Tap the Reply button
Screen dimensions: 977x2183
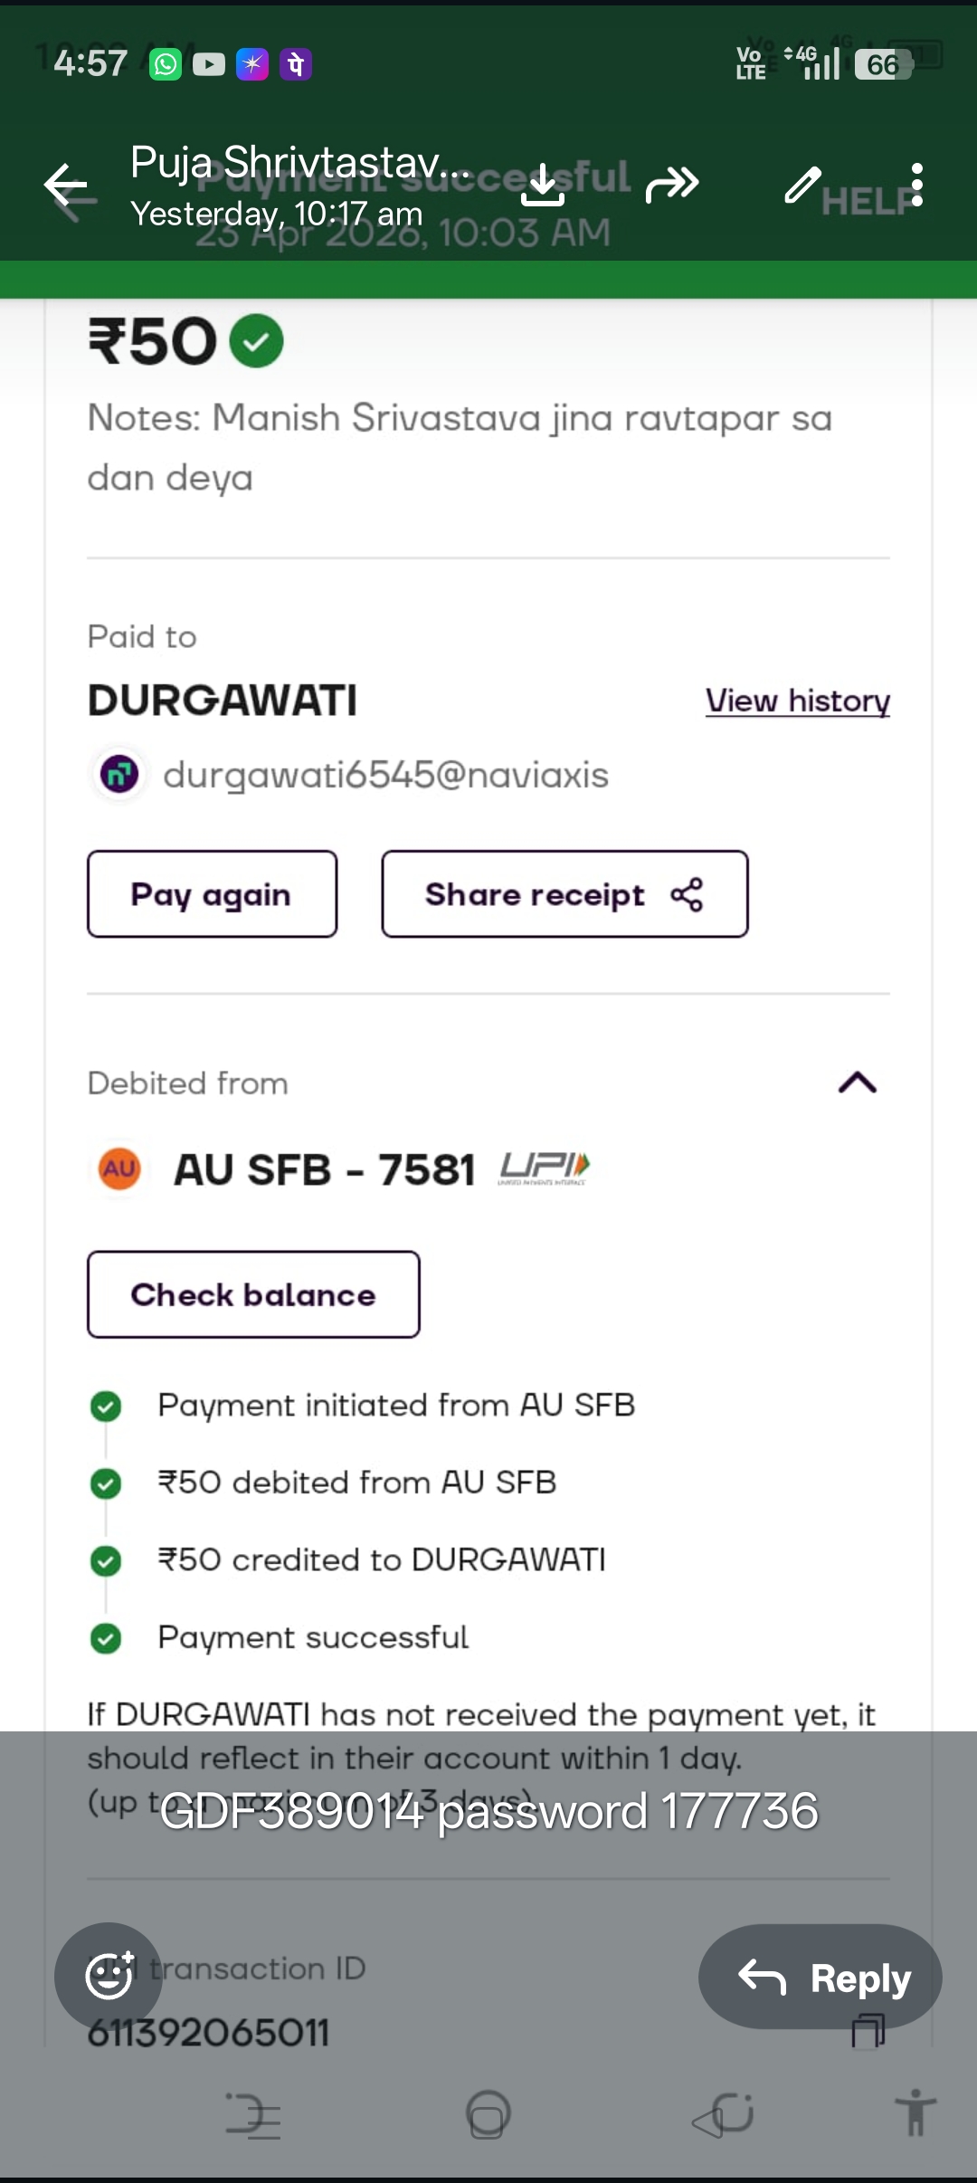click(820, 1977)
